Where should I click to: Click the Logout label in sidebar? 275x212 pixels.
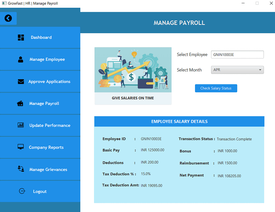[x=40, y=191]
